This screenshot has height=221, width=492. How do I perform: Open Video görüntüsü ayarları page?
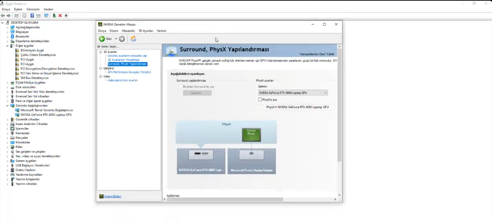[x=123, y=80]
